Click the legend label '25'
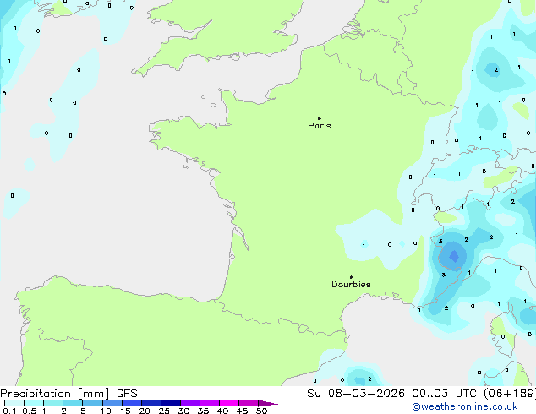Screen dimensions: 536x414 pyautogui.click(x=164, y=411)
